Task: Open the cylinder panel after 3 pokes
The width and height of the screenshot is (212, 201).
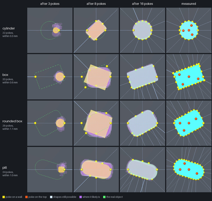Action: click(50, 30)
